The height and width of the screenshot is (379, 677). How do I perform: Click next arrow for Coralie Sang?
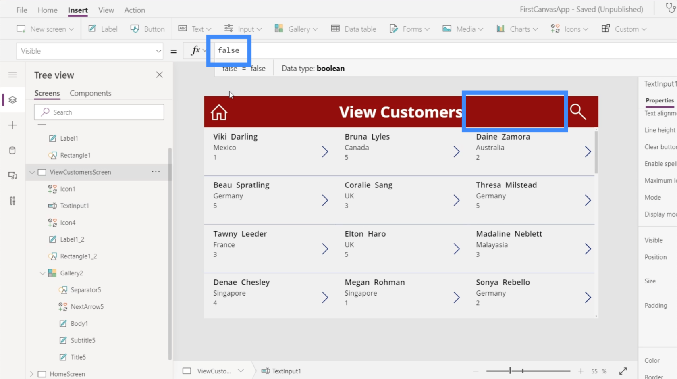tap(456, 200)
